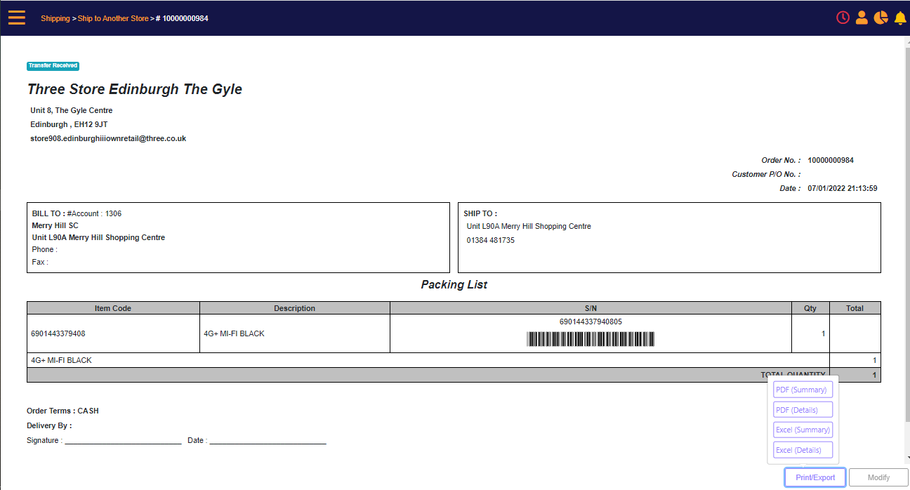Select order number 10000000984 value
The width and height of the screenshot is (910, 490).
tap(831, 160)
